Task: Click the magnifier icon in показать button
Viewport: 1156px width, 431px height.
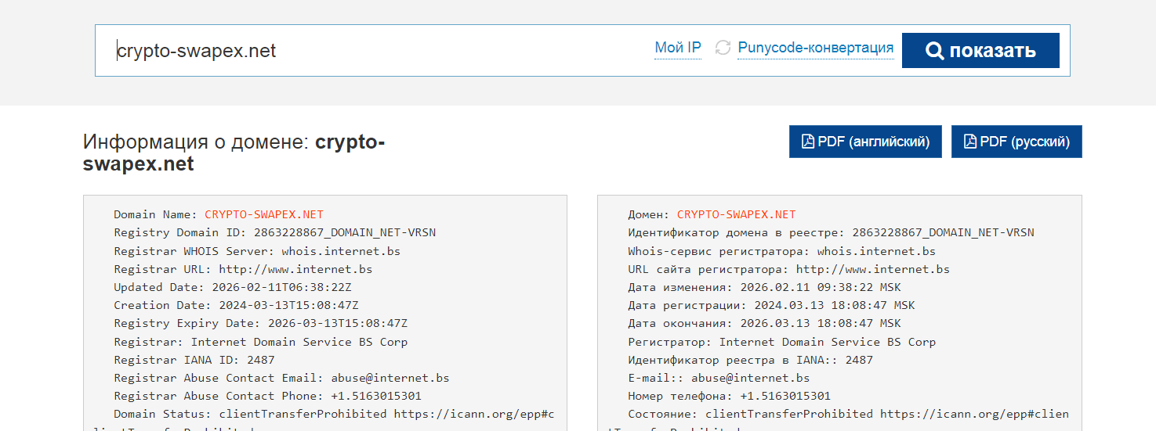Action: point(934,51)
